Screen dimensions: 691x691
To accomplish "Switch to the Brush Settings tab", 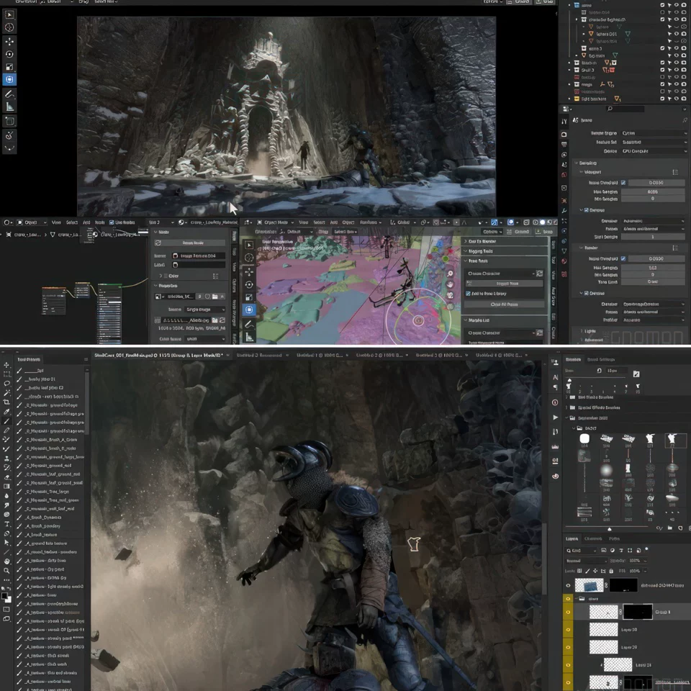I will pos(600,360).
